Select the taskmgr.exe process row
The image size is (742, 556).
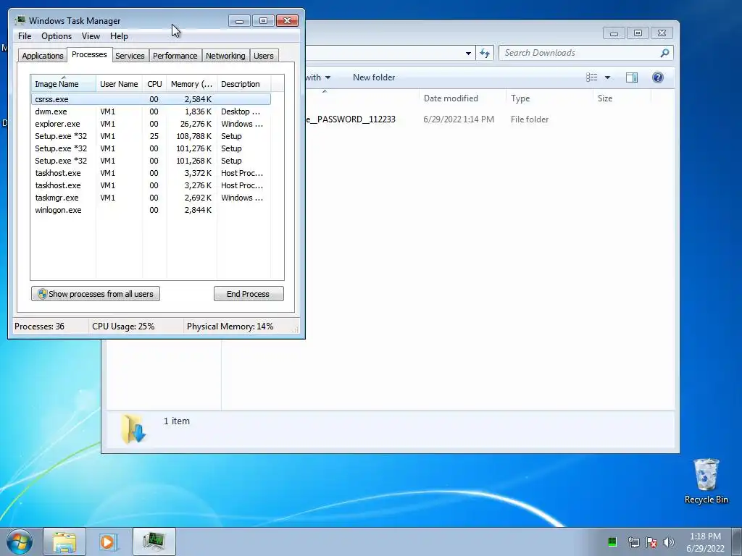(151, 198)
